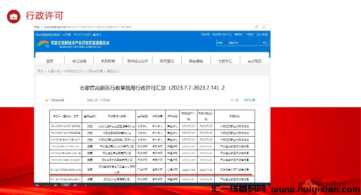
Task: Click the font-size icon in the browser toolbar
Action: pyautogui.click(x=256, y=27)
